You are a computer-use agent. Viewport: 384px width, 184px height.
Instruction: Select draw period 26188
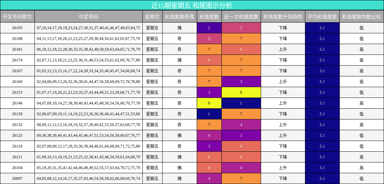coord(17,39)
